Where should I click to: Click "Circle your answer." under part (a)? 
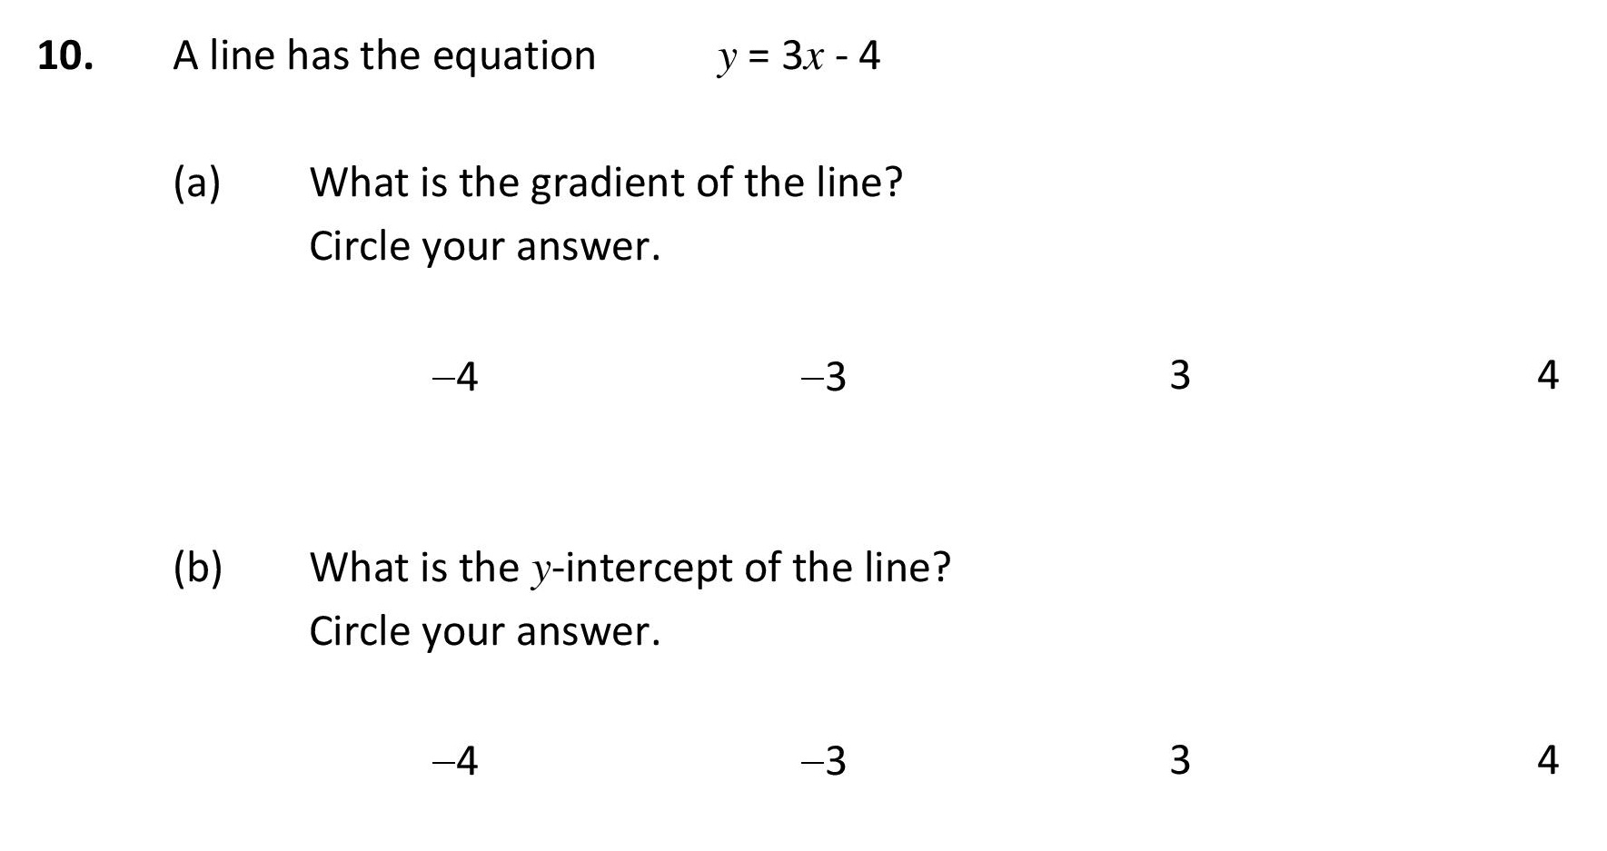coord(485,248)
